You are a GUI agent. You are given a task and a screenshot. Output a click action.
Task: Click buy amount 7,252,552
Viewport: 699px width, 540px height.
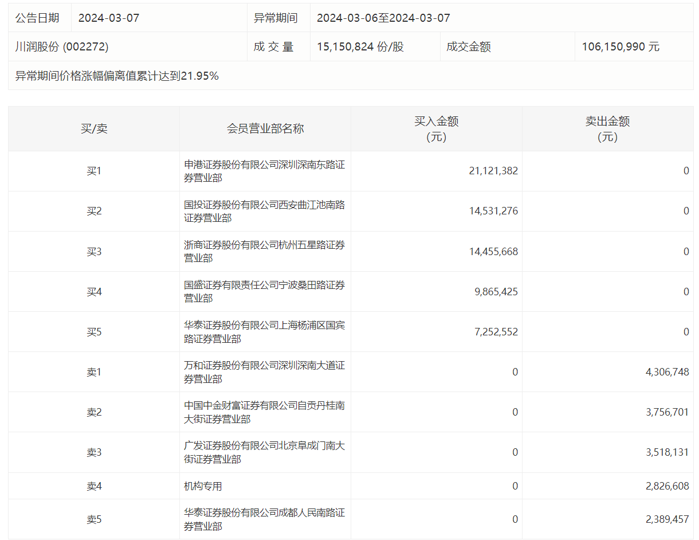coord(496,332)
